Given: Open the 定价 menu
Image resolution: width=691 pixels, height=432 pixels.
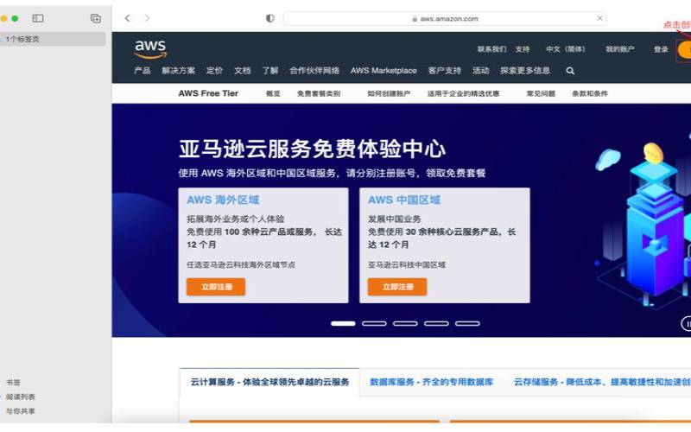Looking at the screenshot, I should point(214,71).
